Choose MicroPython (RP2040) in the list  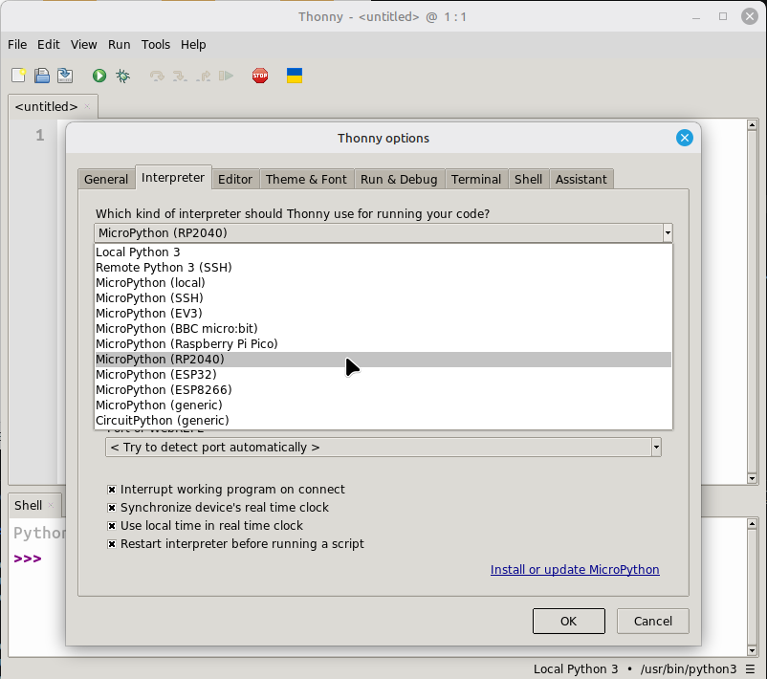[383, 359]
